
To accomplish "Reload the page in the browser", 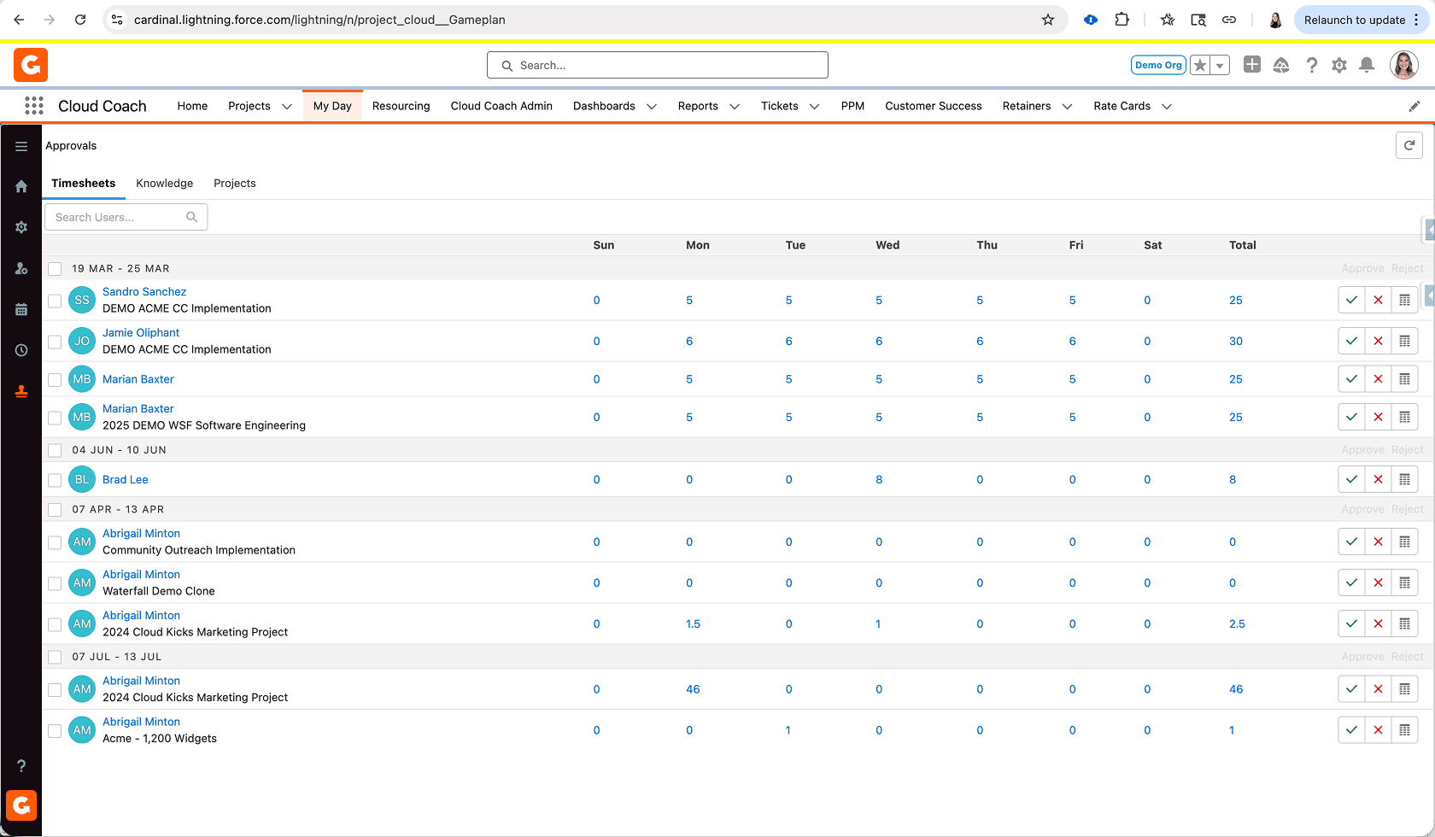I will click(80, 20).
